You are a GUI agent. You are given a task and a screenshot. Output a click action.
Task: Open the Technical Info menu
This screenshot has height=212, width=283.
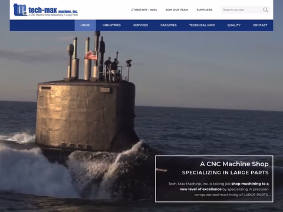[x=202, y=25]
